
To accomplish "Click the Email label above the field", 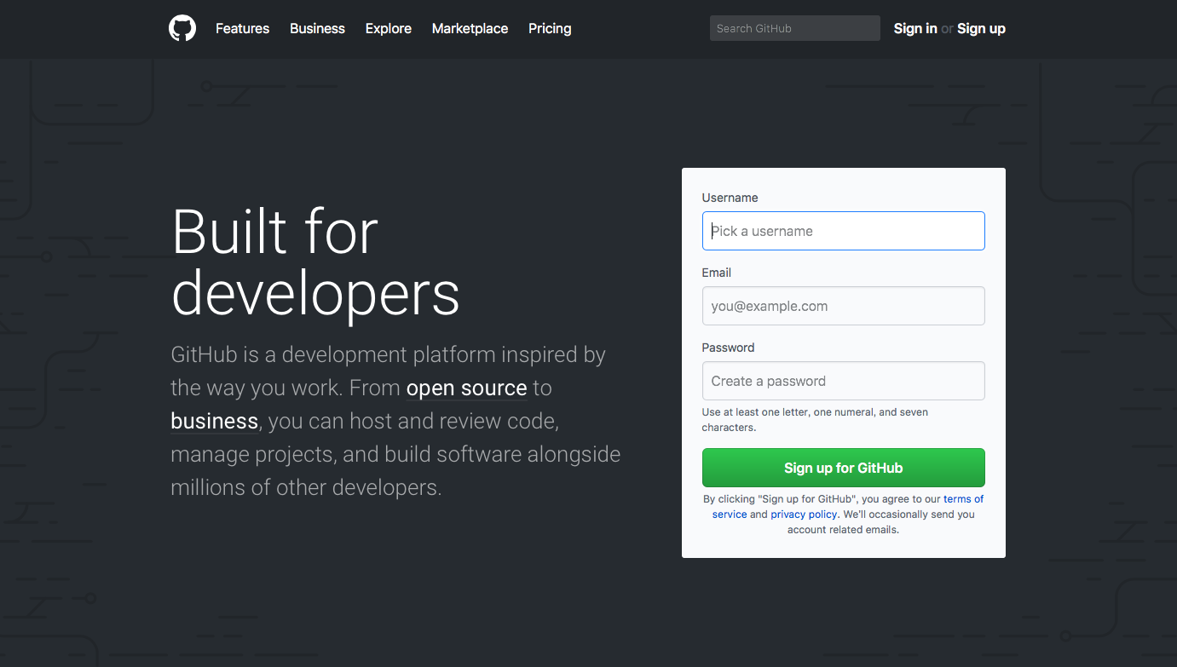I will 717,273.
